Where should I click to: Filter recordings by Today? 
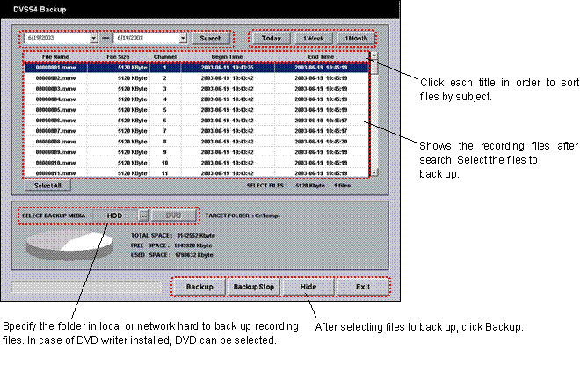pyautogui.click(x=270, y=39)
